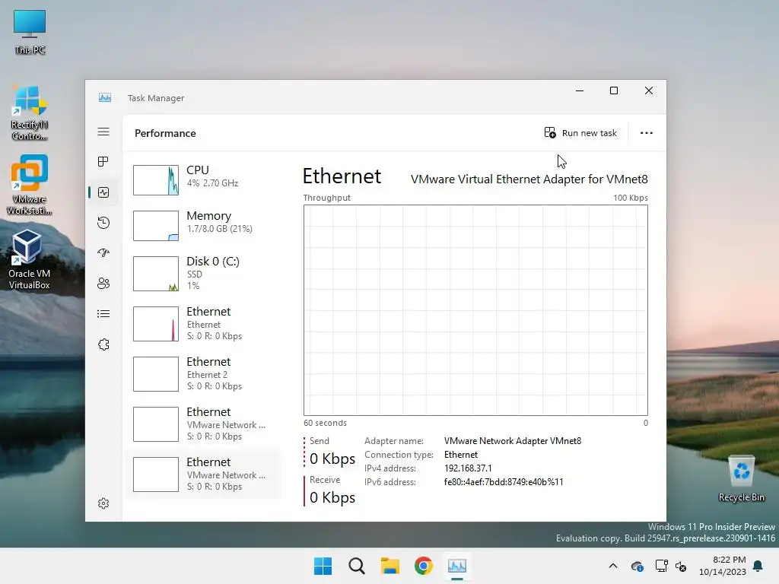Open Details page list icon
The height and width of the screenshot is (584, 779).
click(x=103, y=314)
